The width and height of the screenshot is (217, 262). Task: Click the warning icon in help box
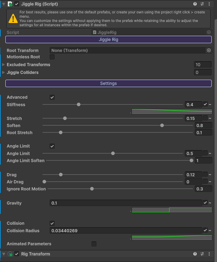[x=13, y=18]
